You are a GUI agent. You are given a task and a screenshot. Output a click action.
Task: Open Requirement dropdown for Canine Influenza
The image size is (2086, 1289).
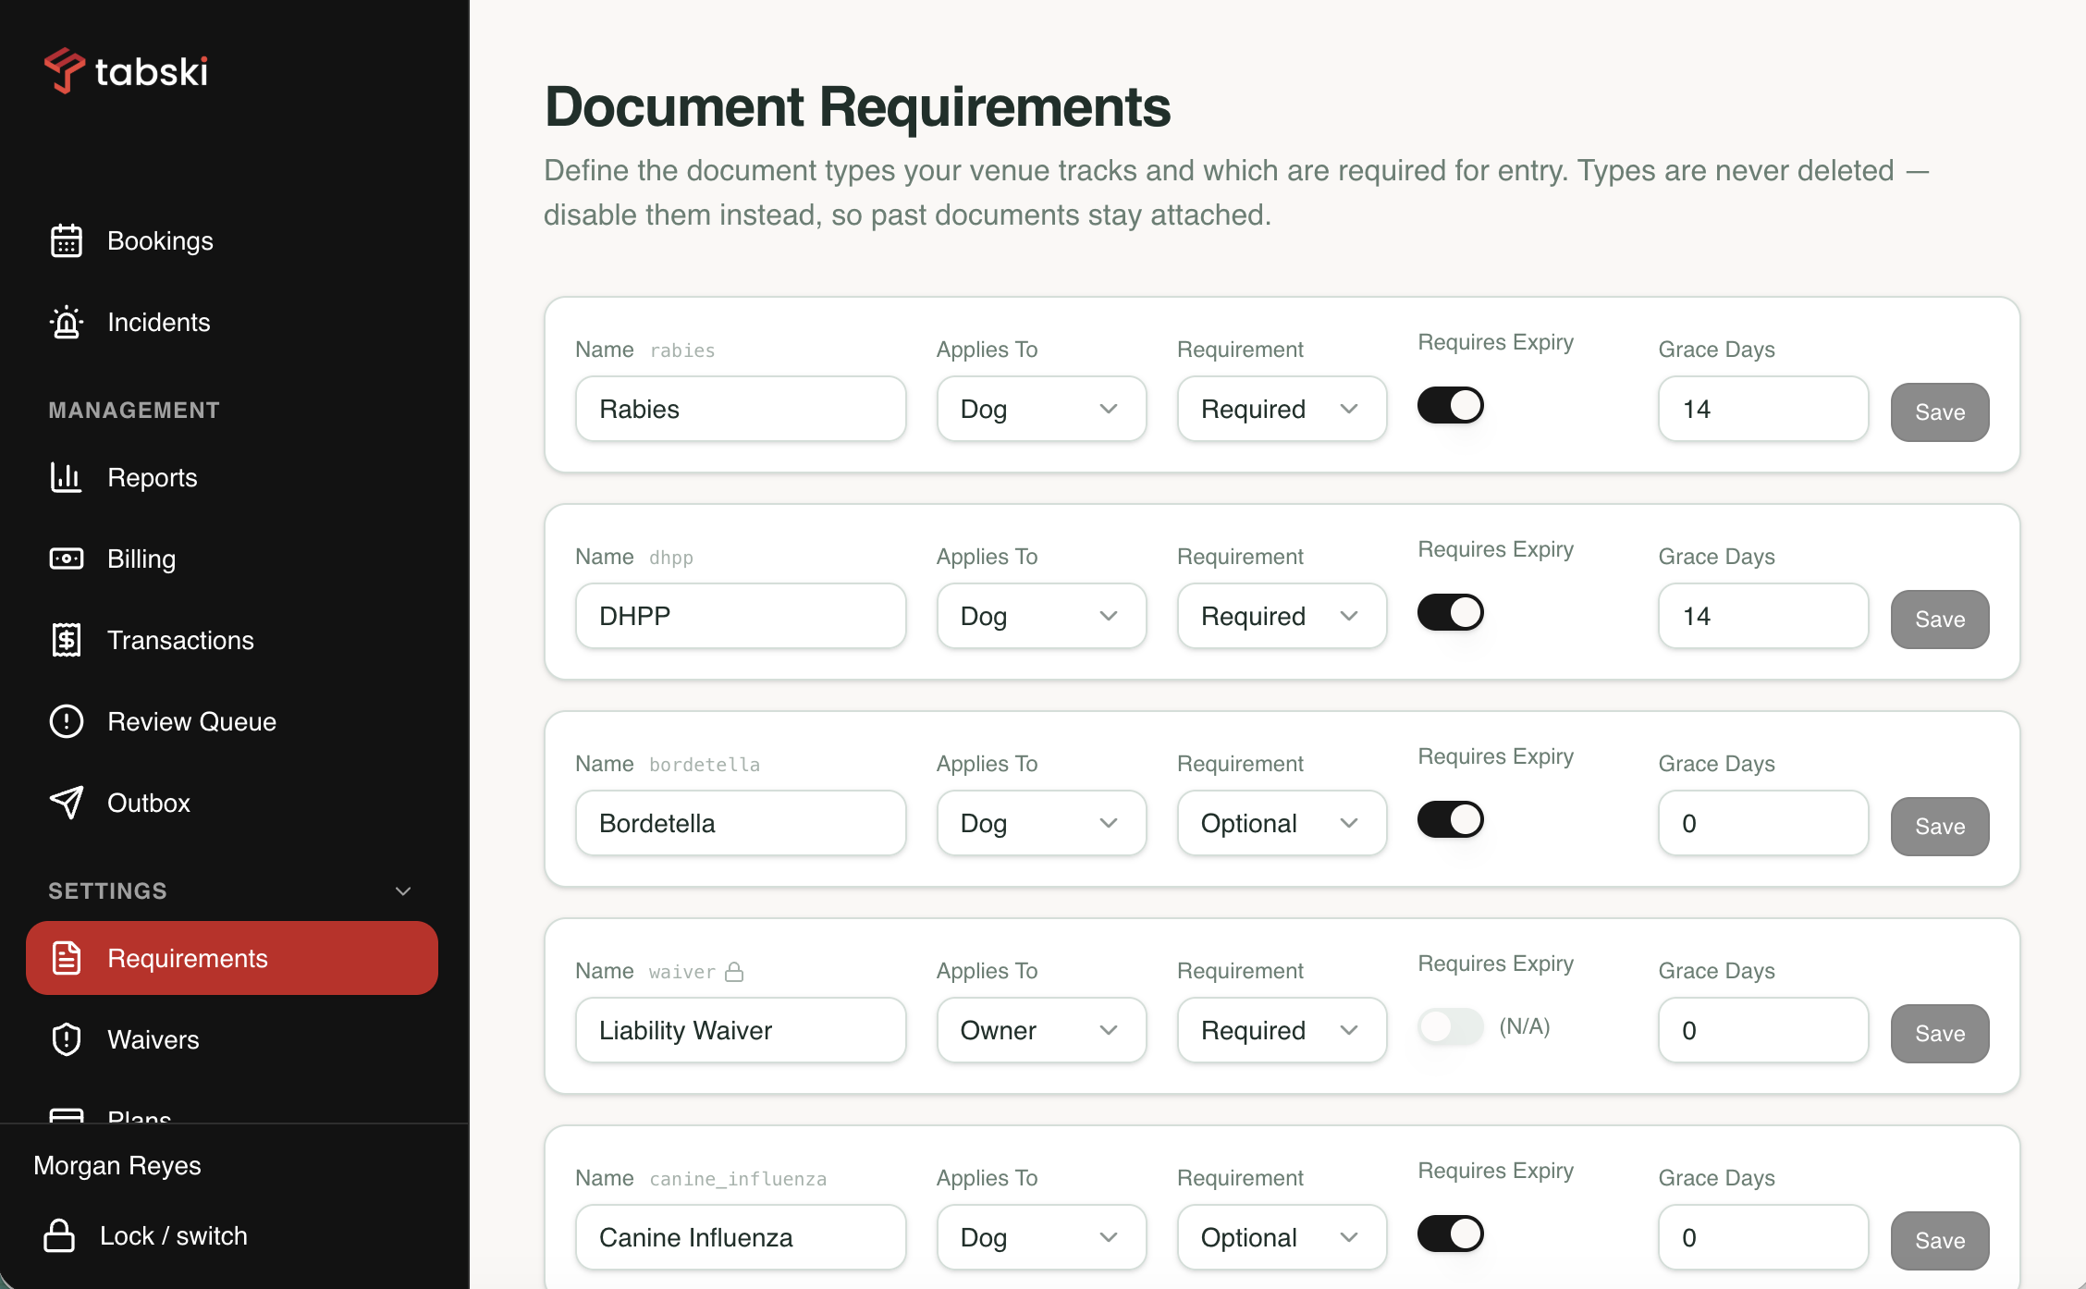(x=1282, y=1237)
